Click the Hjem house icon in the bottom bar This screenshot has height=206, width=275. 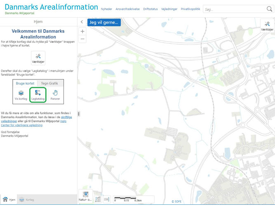click(x=5, y=199)
